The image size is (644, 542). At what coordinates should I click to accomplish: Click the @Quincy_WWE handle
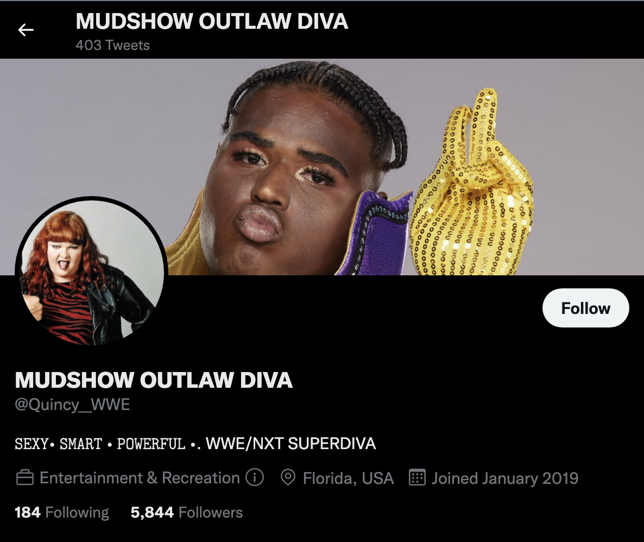click(x=72, y=405)
